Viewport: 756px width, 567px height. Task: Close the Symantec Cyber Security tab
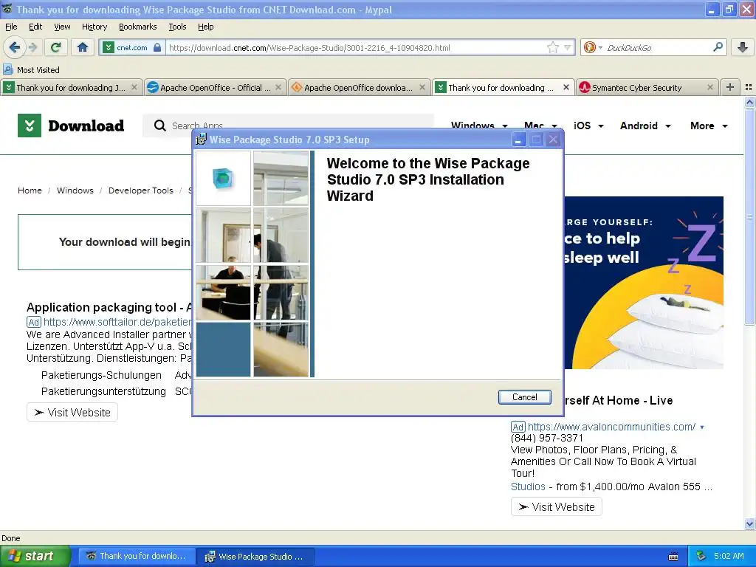pyautogui.click(x=709, y=87)
